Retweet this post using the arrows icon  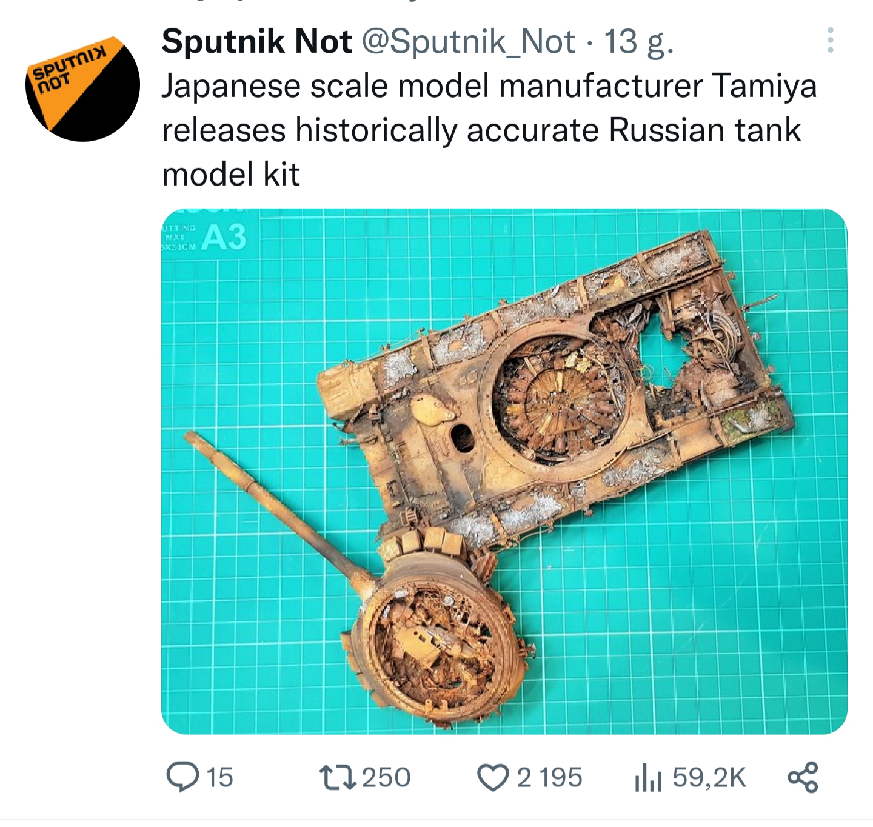click(x=338, y=777)
